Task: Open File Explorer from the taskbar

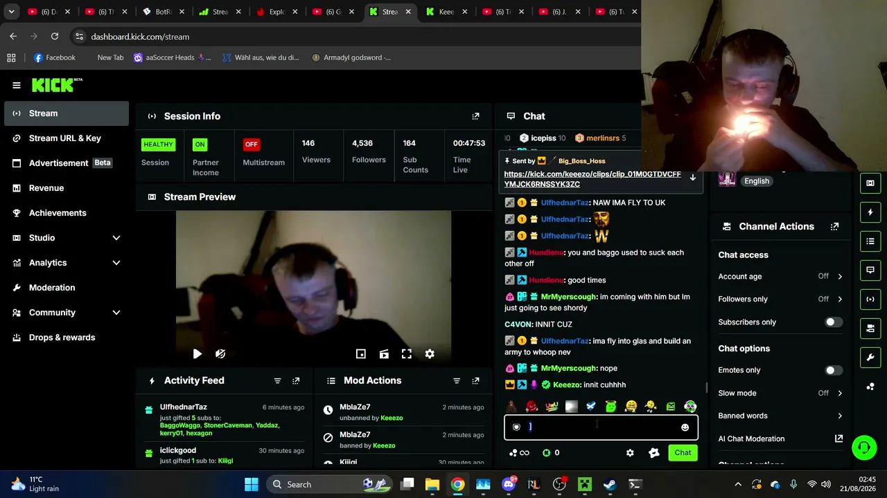Action: point(432,484)
